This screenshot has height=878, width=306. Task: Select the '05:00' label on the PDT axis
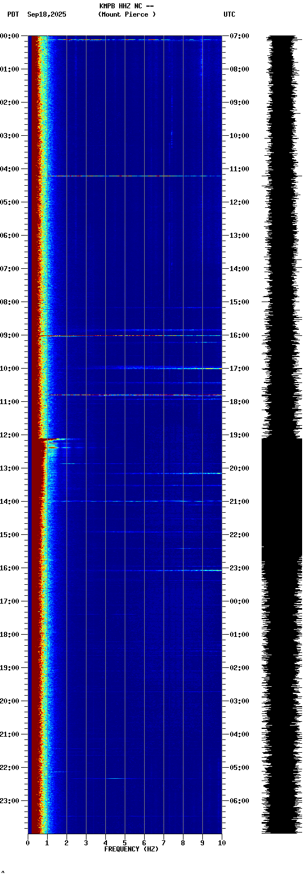coord(9,202)
